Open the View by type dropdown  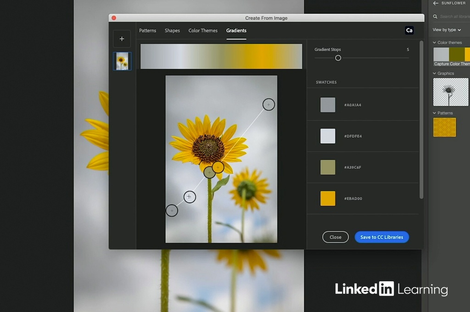coord(447,30)
